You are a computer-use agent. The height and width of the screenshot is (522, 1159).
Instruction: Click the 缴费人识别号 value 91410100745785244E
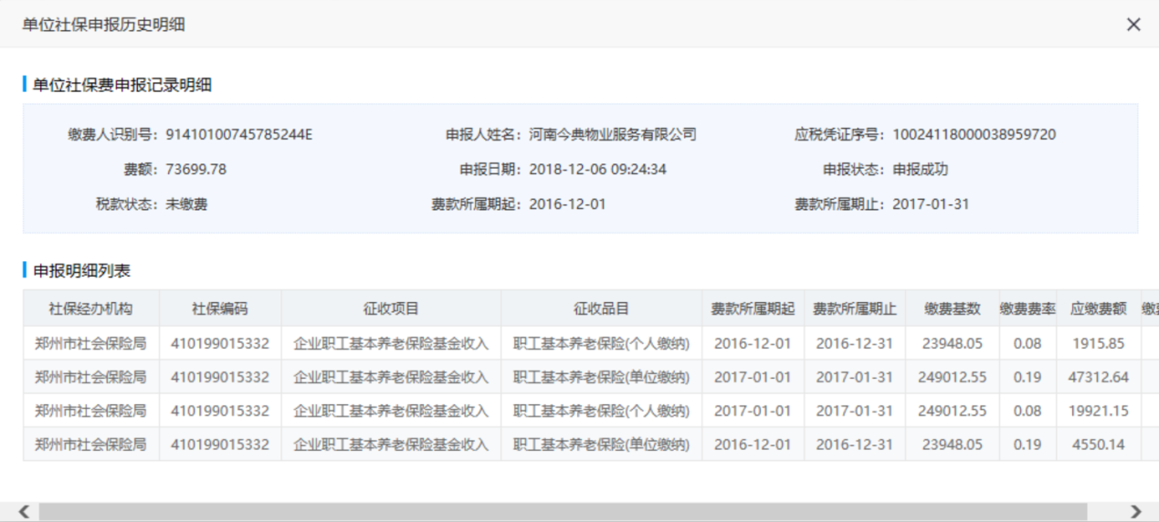pyautogui.click(x=238, y=135)
